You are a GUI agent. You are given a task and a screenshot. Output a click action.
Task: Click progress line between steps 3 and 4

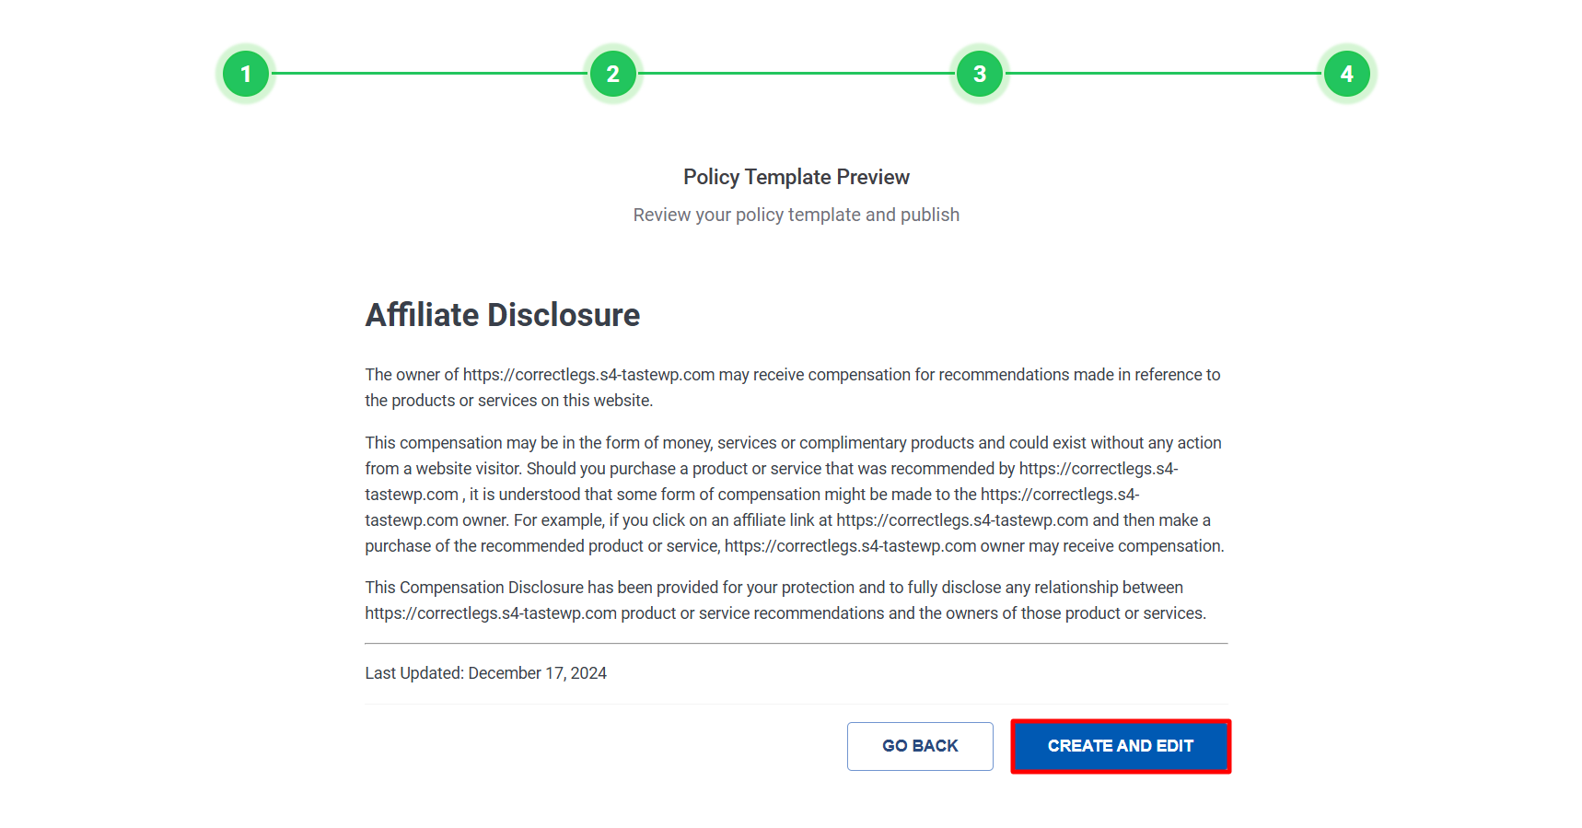pos(1163,74)
